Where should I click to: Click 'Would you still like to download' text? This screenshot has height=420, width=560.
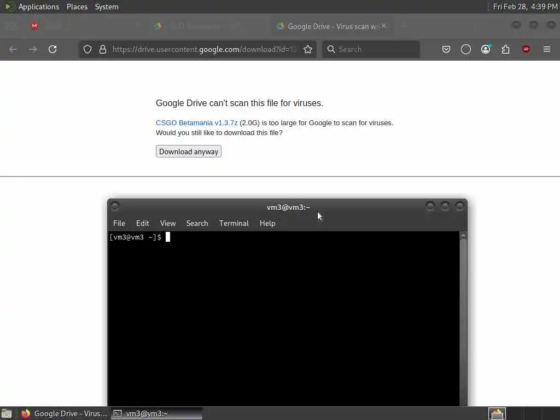[x=219, y=133]
